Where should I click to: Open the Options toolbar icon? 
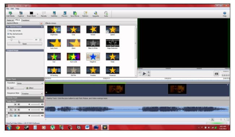tap(85, 14)
